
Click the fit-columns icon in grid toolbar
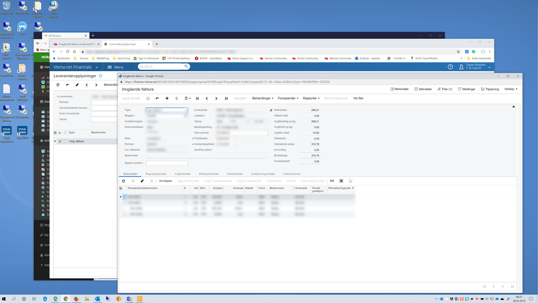tap(332, 181)
